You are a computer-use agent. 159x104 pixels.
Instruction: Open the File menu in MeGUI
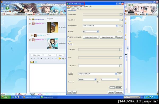(68, 6)
